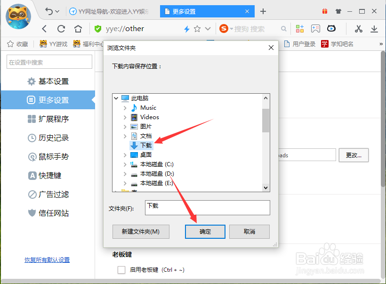
Task: Open the 用户登录 bookmark
Action: click(x=300, y=44)
